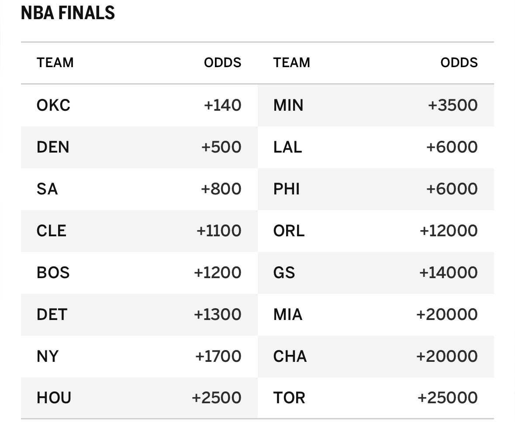This screenshot has width=515, height=422.
Task: Click the NY team entry
Action: [x=48, y=356]
